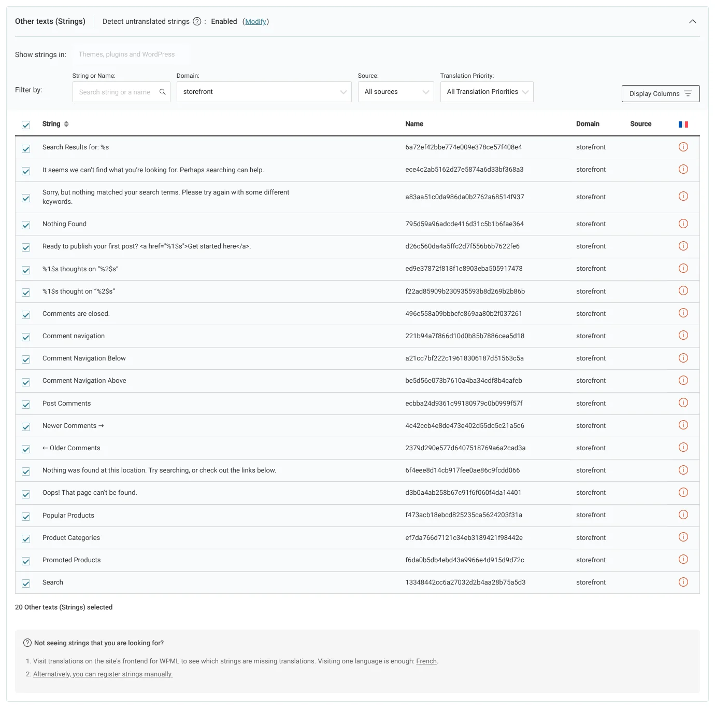Open the 'All Translation Priorities' dropdown

(x=487, y=92)
